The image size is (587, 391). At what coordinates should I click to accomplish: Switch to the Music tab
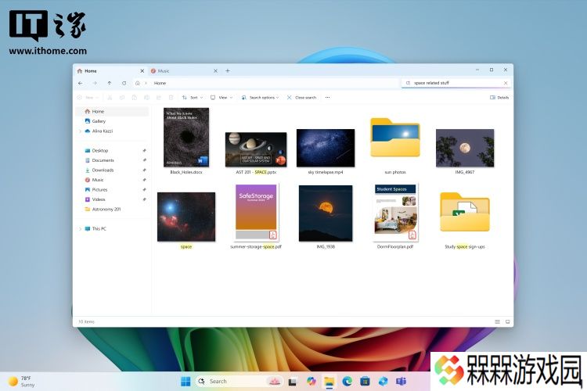click(180, 70)
